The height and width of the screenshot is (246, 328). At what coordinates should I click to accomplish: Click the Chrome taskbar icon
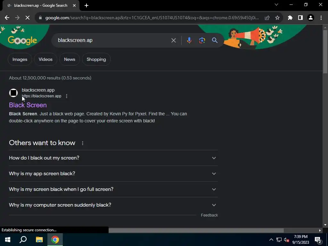click(55, 240)
